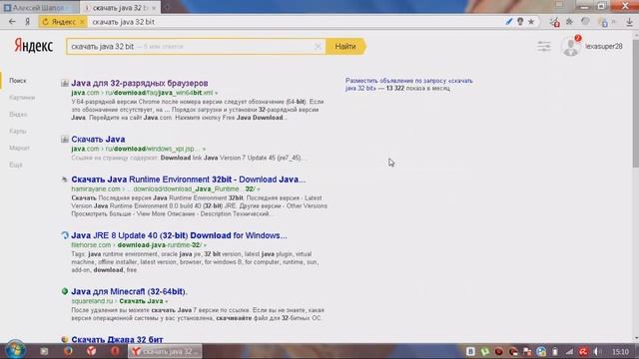Open the Windows Start orb
The width and height of the screenshot is (639, 359).
(15, 350)
